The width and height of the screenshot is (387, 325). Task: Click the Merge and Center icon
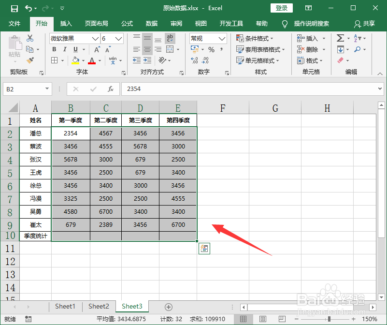170,49
